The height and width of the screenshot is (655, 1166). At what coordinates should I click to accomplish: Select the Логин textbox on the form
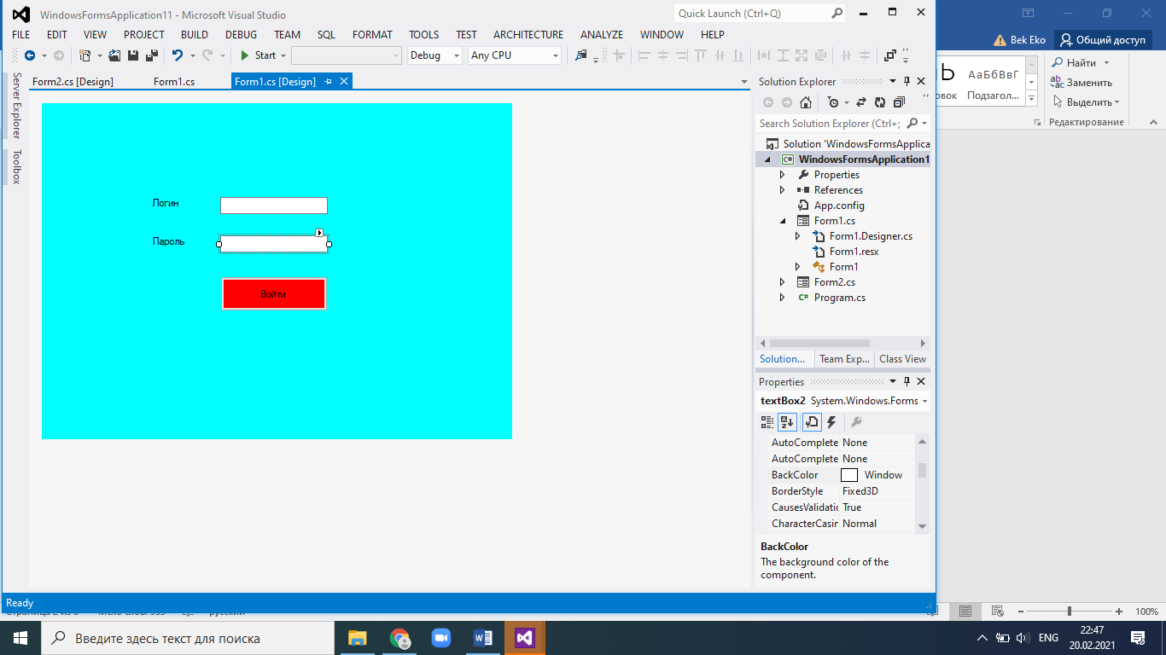tap(274, 206)
